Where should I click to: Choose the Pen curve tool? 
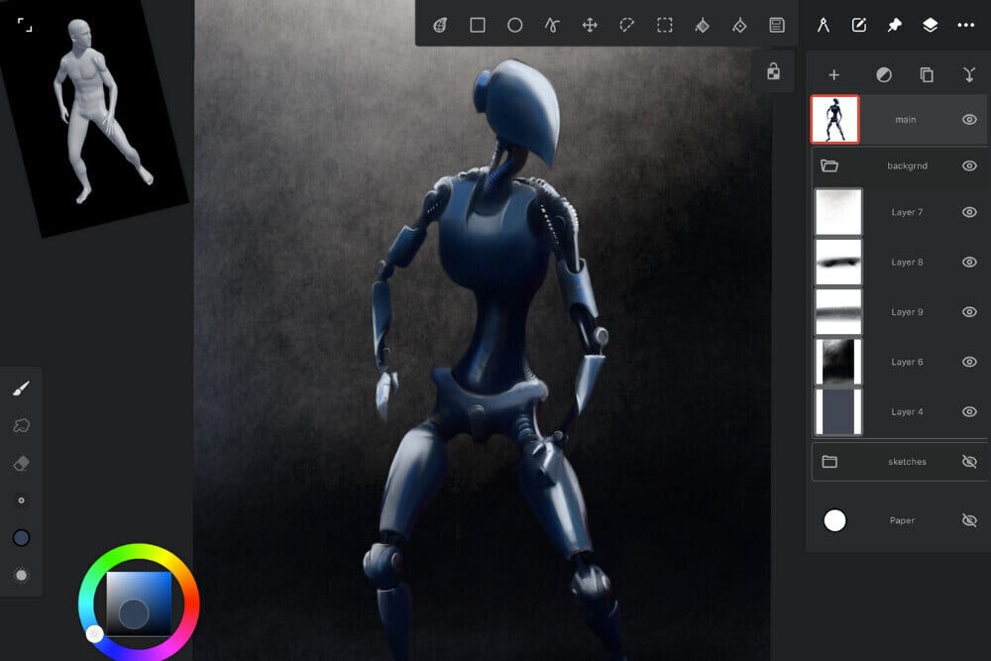pos(552,25)
